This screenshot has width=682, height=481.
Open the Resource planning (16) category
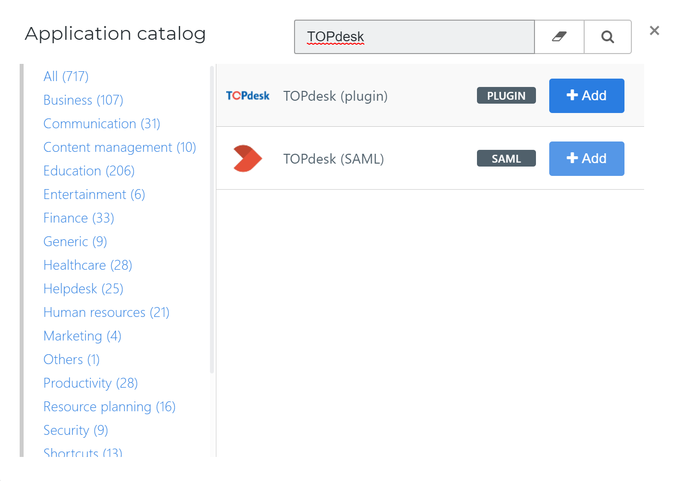point(109,407)
